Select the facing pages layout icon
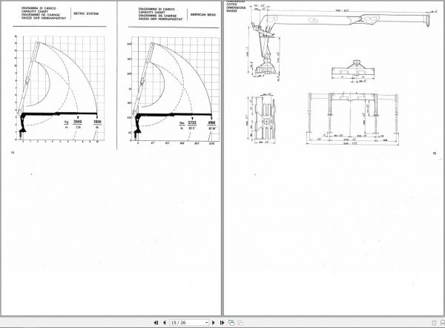This screenshot has height=328, width=445. (443, 323)
